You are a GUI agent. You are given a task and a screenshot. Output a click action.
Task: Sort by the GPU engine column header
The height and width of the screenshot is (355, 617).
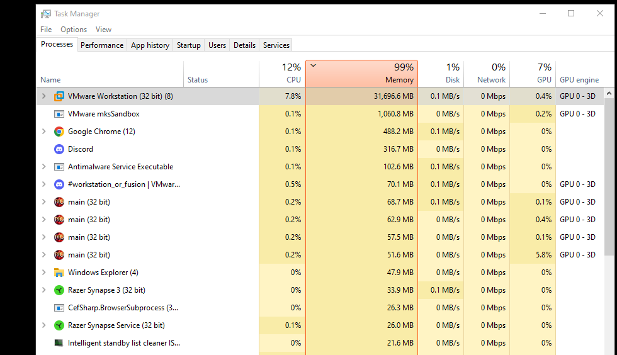coord(579,74)
